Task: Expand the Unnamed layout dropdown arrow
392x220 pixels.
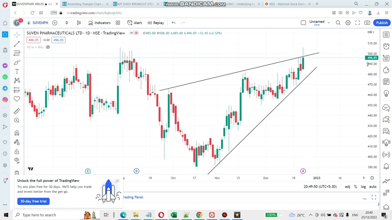Action: 329,23
